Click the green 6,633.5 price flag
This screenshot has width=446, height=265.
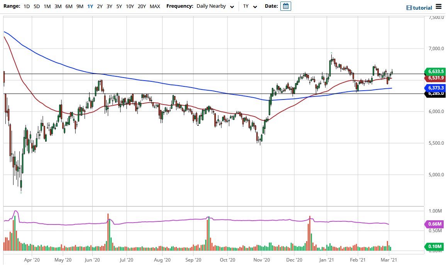click(x=436, y=72)
